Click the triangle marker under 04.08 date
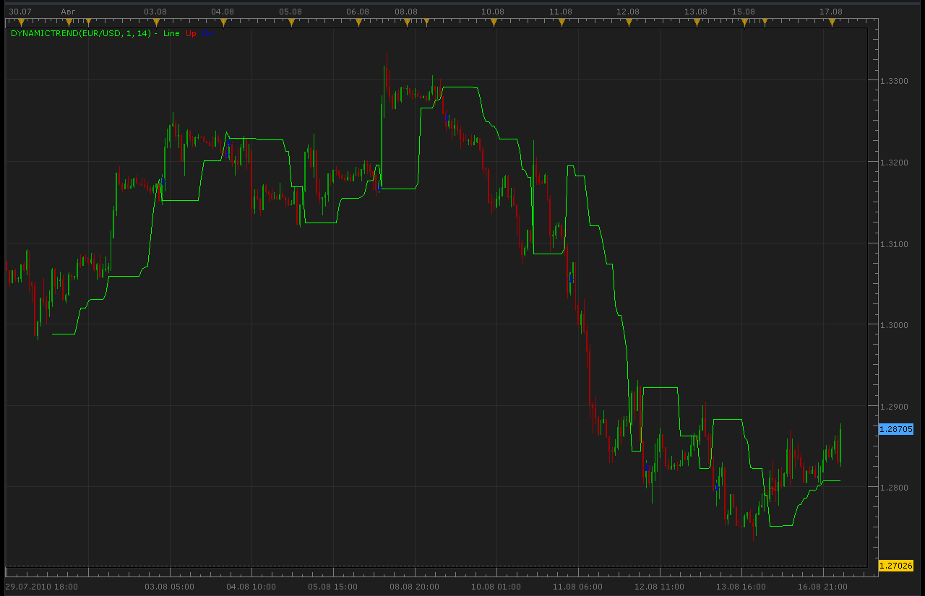 223,22
